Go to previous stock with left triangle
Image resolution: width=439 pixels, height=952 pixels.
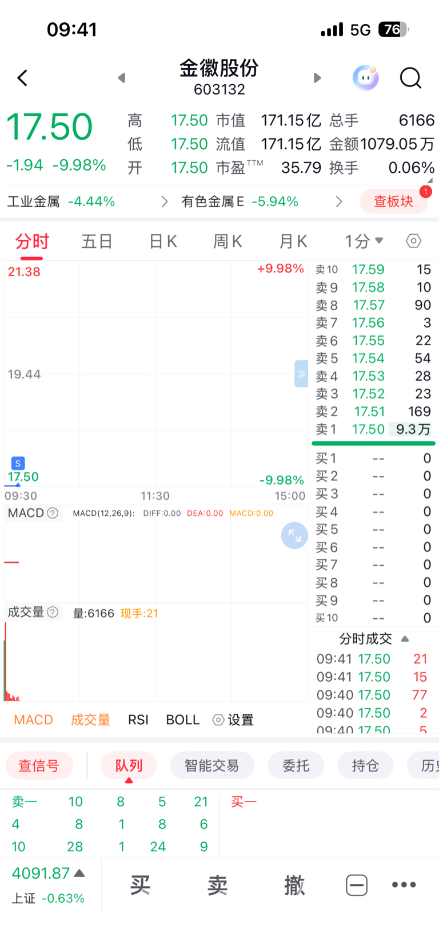click(121, 78)
